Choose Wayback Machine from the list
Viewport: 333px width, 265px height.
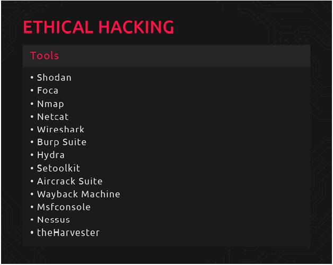click(x=78, y=194)
